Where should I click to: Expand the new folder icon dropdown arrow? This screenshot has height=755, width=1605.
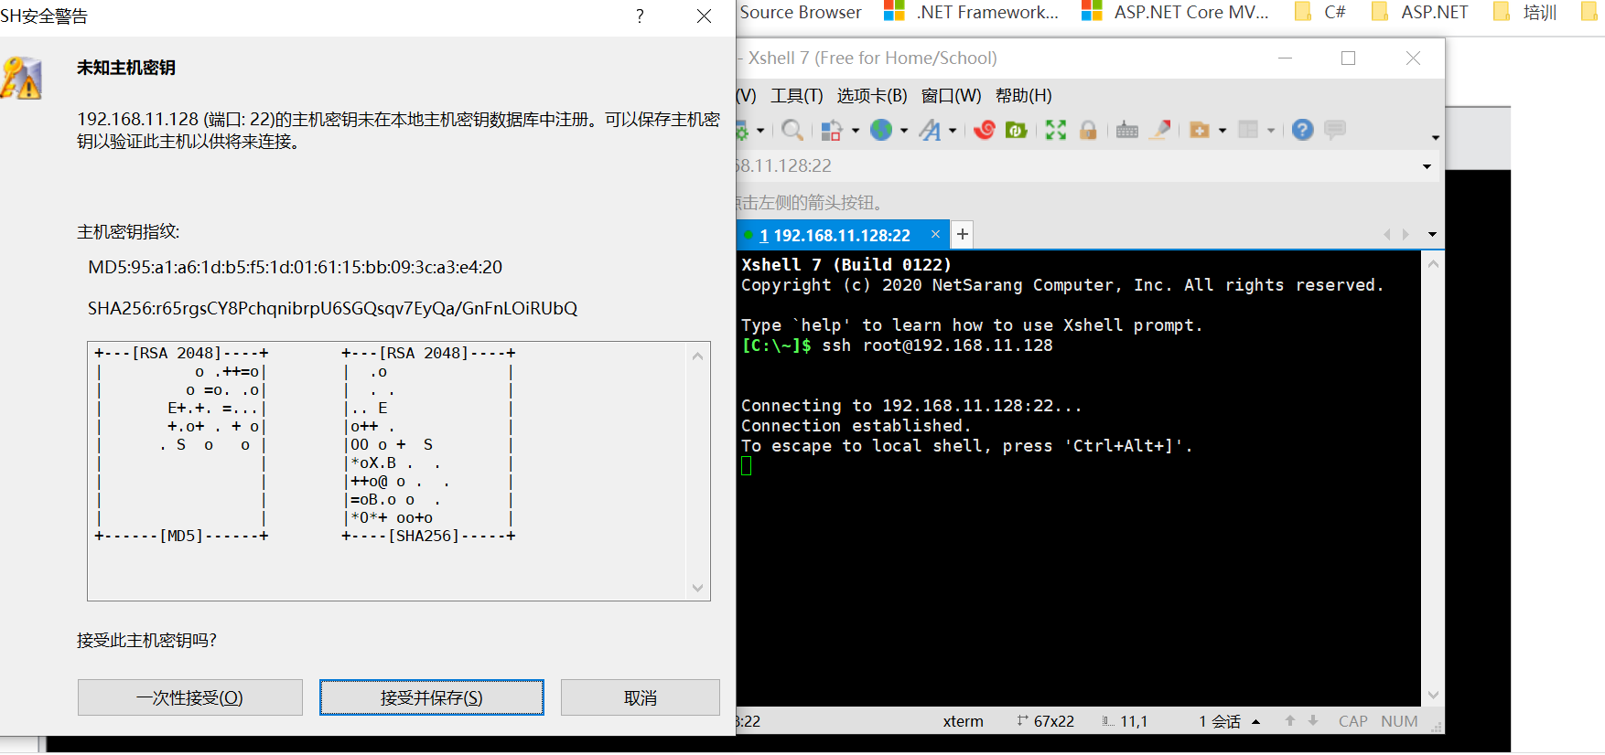tap(1223, 131)
